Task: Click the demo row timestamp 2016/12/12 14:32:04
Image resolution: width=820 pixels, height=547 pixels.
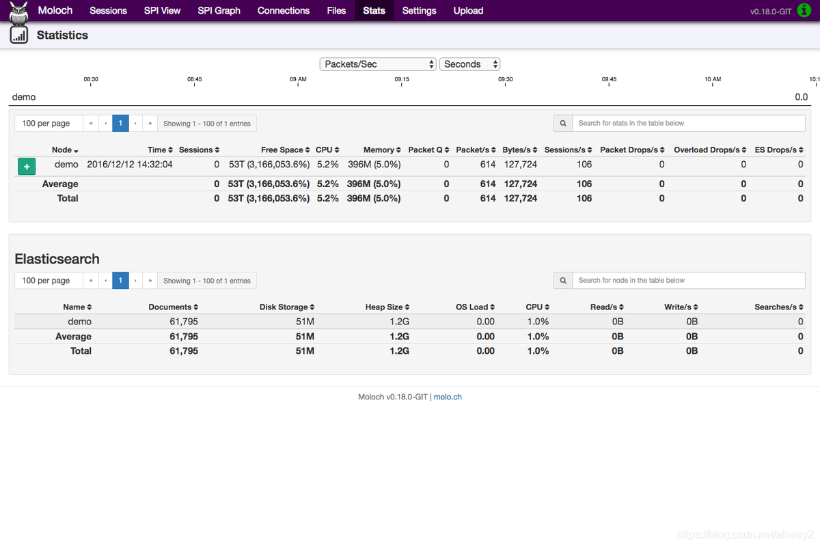Action: point(130,165)
